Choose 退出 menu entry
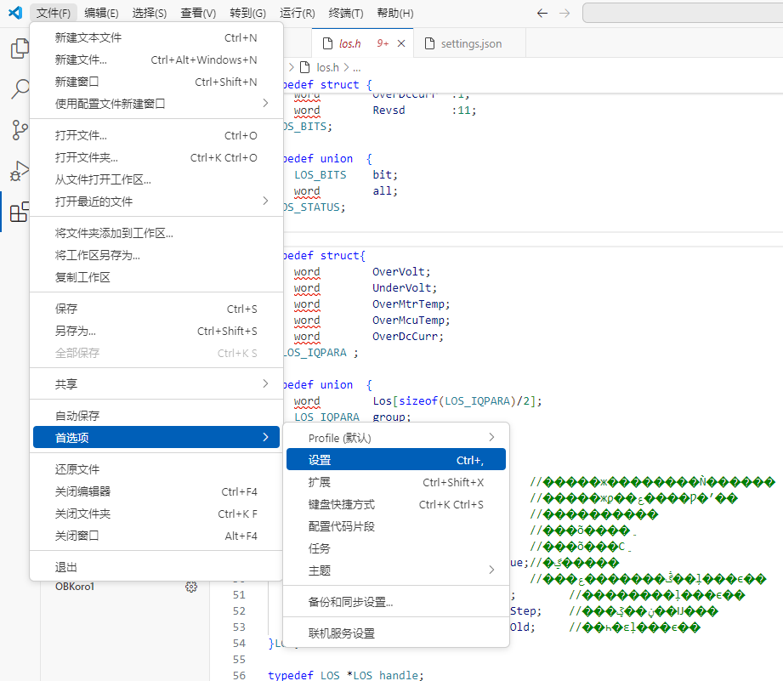This screenshot has width=783, height=681. [x=156, y=567]
